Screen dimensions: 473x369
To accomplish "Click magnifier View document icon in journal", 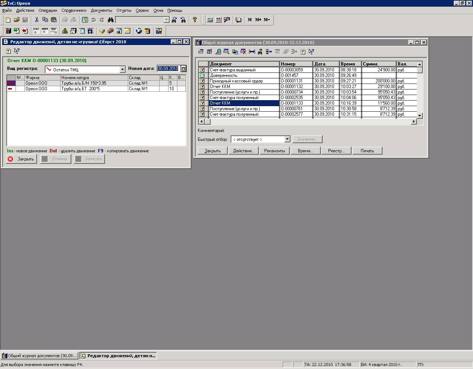I will [x=218, y=52].
